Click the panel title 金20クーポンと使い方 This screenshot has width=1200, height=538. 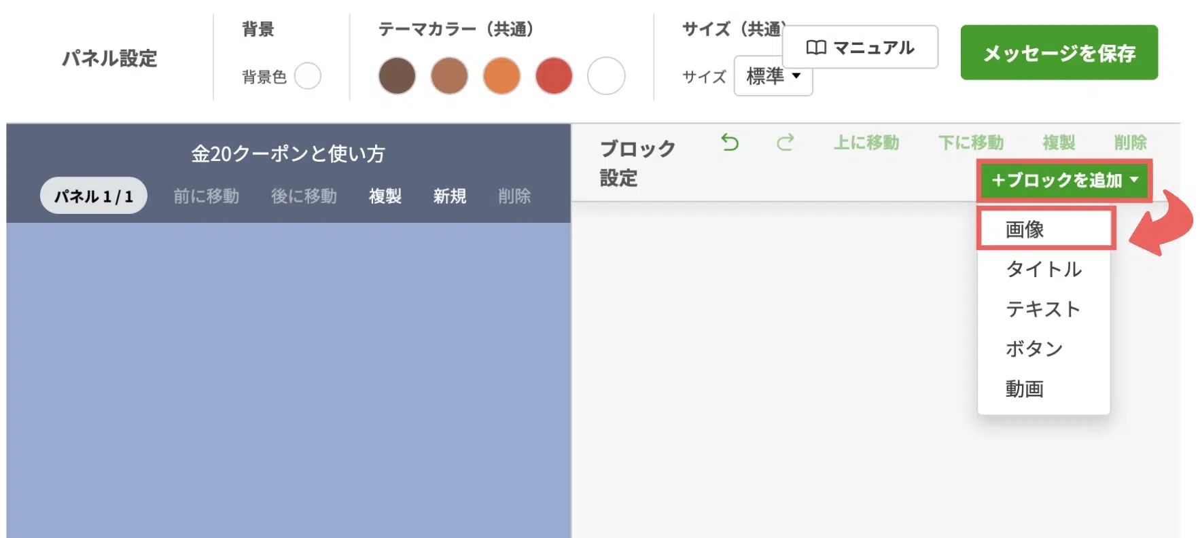pos(288,154)
